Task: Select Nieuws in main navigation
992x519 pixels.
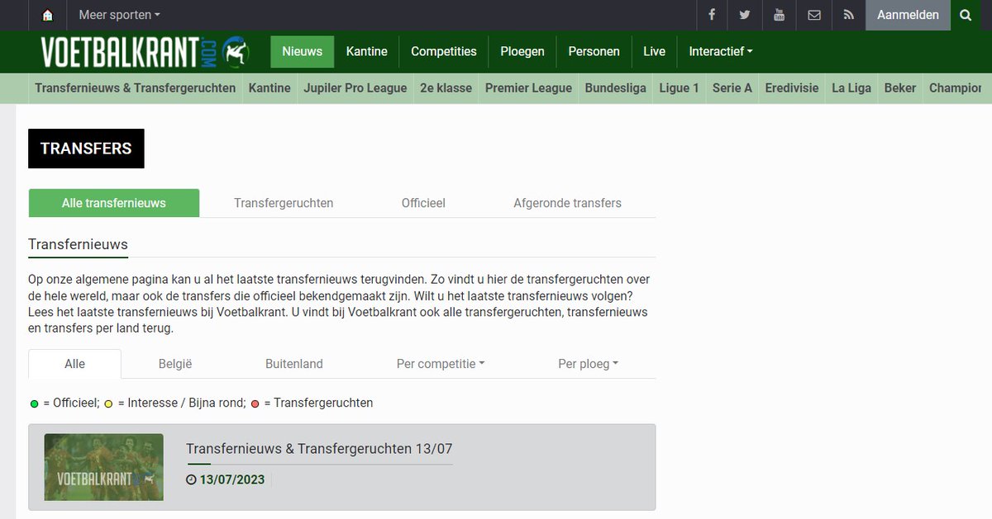Action: pos(302,51)
